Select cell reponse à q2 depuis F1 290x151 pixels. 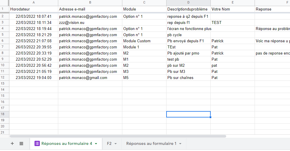pyautogui.click(x=188, y=16)
